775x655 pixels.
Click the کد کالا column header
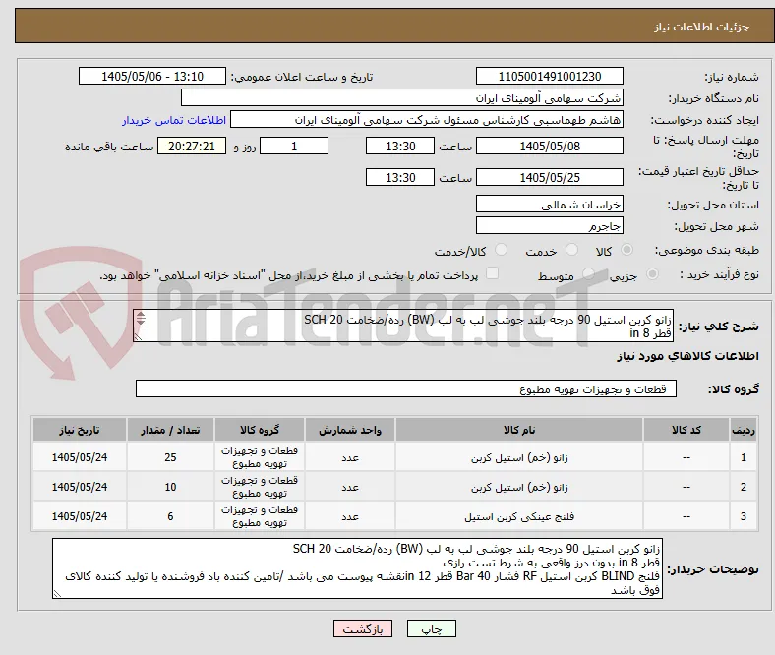(686, 430)
